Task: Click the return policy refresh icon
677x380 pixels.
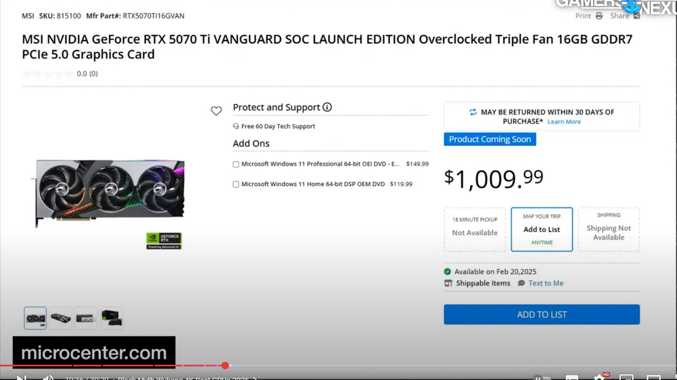Action: click(473, 112)
